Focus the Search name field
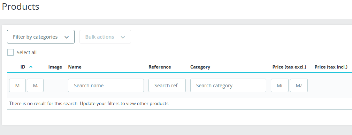352x135 pixels. click(106, 86)
